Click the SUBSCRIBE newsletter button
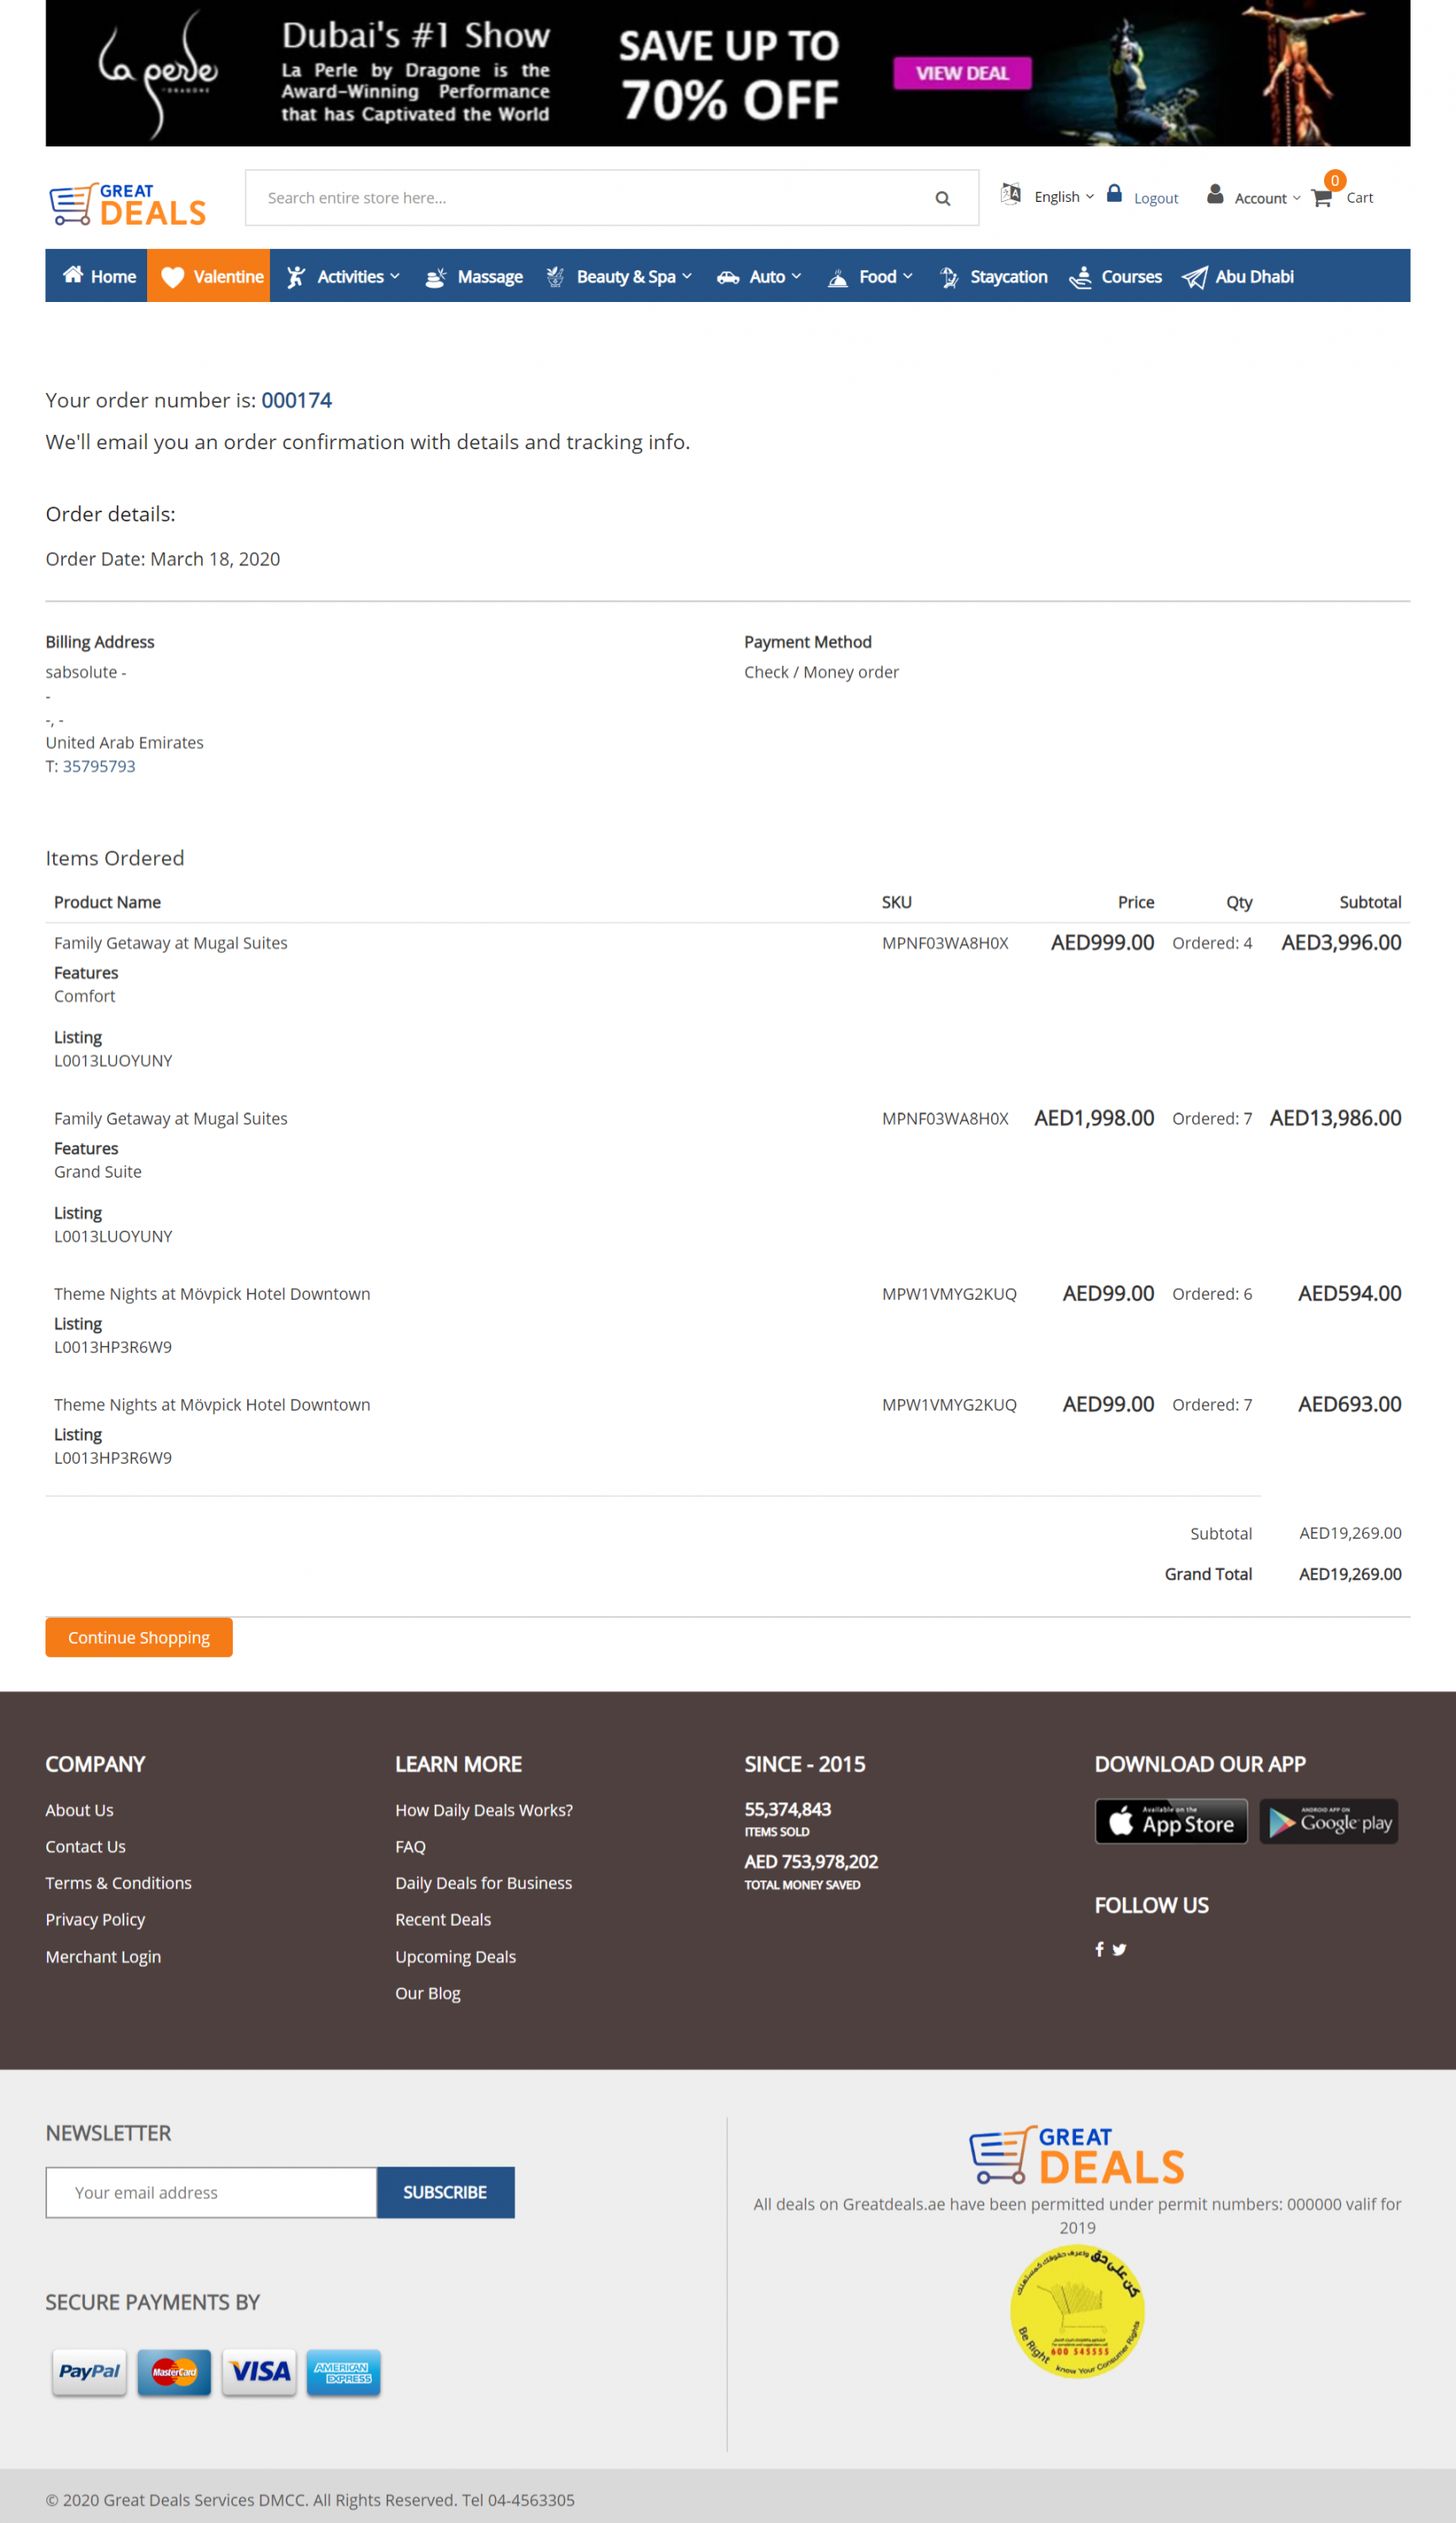 click(x=445, y=2192)
